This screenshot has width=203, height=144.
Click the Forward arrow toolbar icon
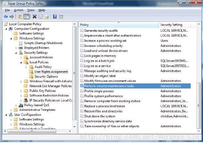[12, 17]
